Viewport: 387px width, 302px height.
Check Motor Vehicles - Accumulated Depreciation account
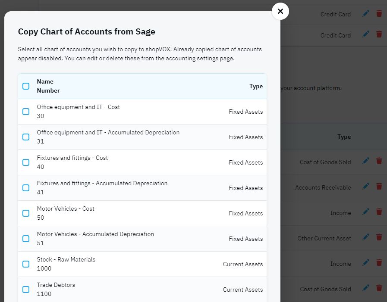[x=26, y=238]
